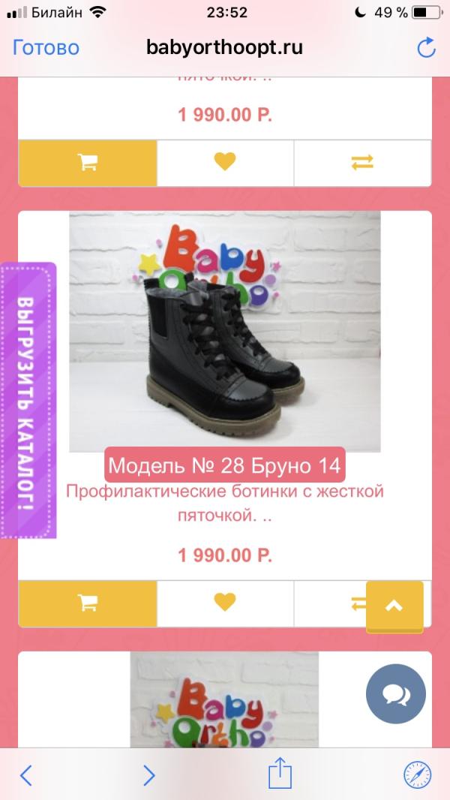450x800 pixels.
Task: Add Bruno 14 boots to wishlist
Action: tap(225, 603)
